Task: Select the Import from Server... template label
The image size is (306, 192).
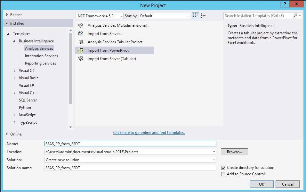Action: tap(105, 34)
